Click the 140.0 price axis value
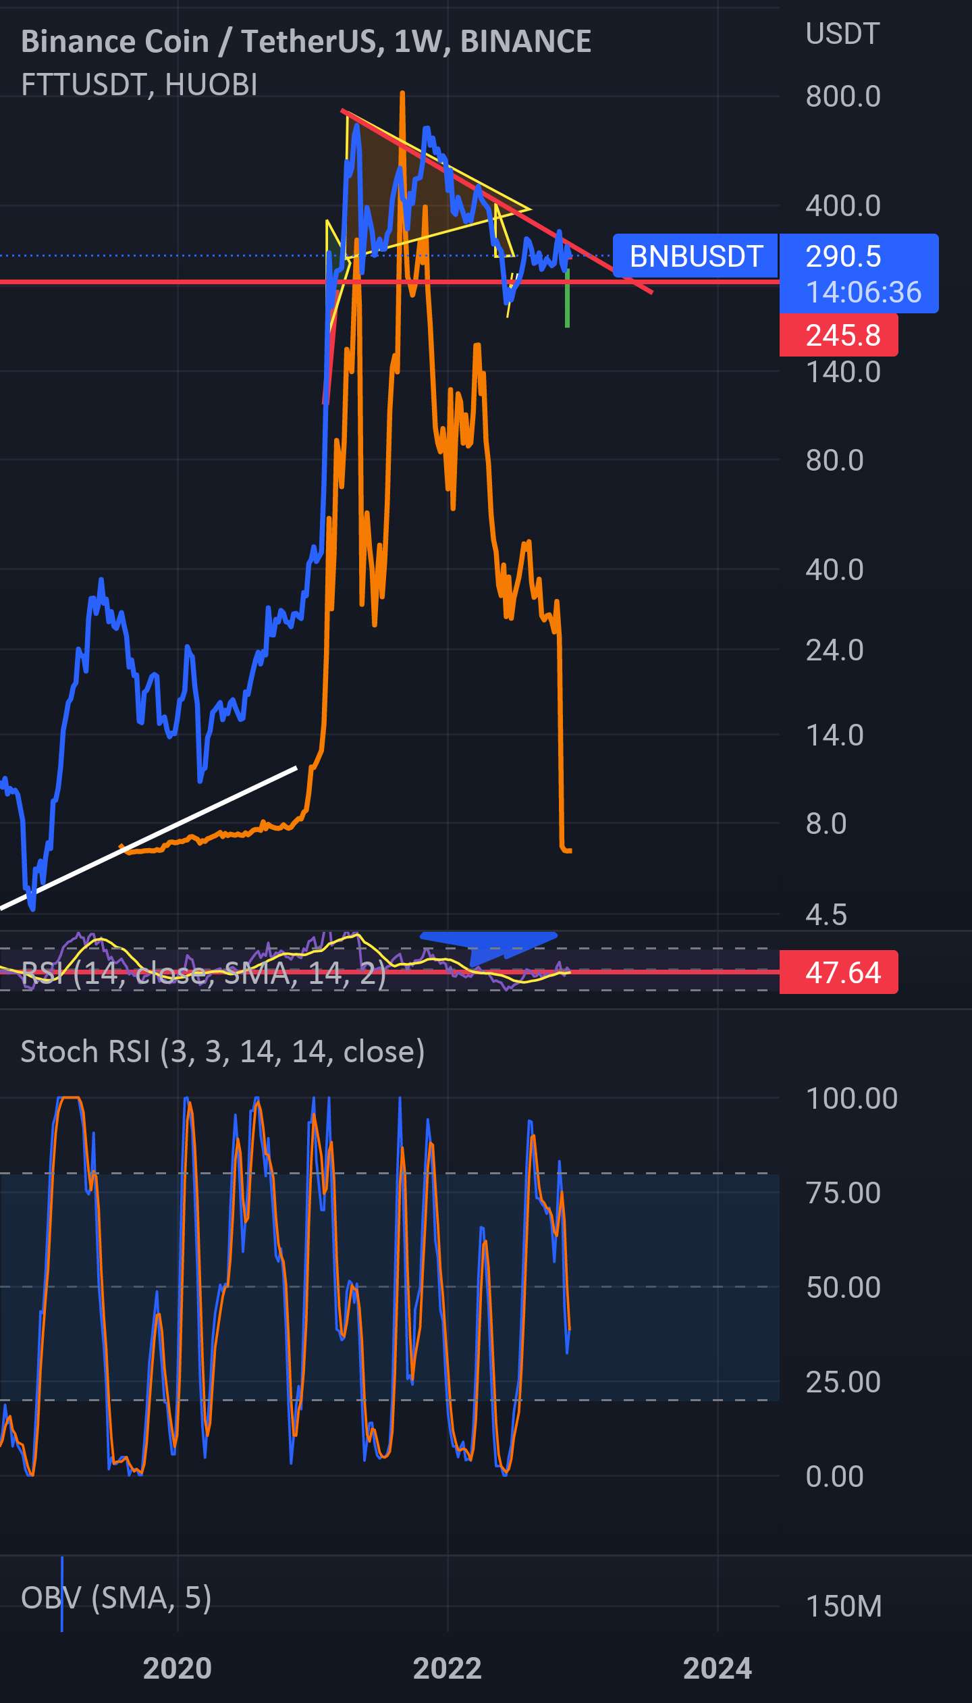972x1703 pixels. click(843, 372)
